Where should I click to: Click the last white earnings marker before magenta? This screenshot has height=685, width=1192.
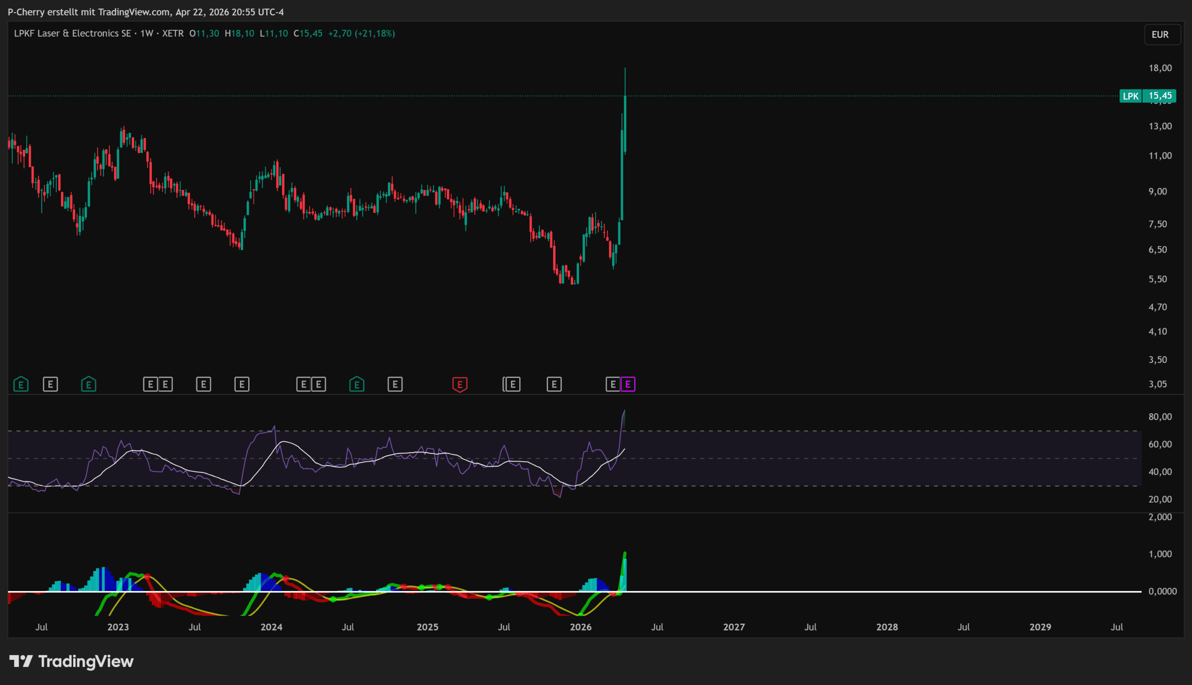[613, 384]
